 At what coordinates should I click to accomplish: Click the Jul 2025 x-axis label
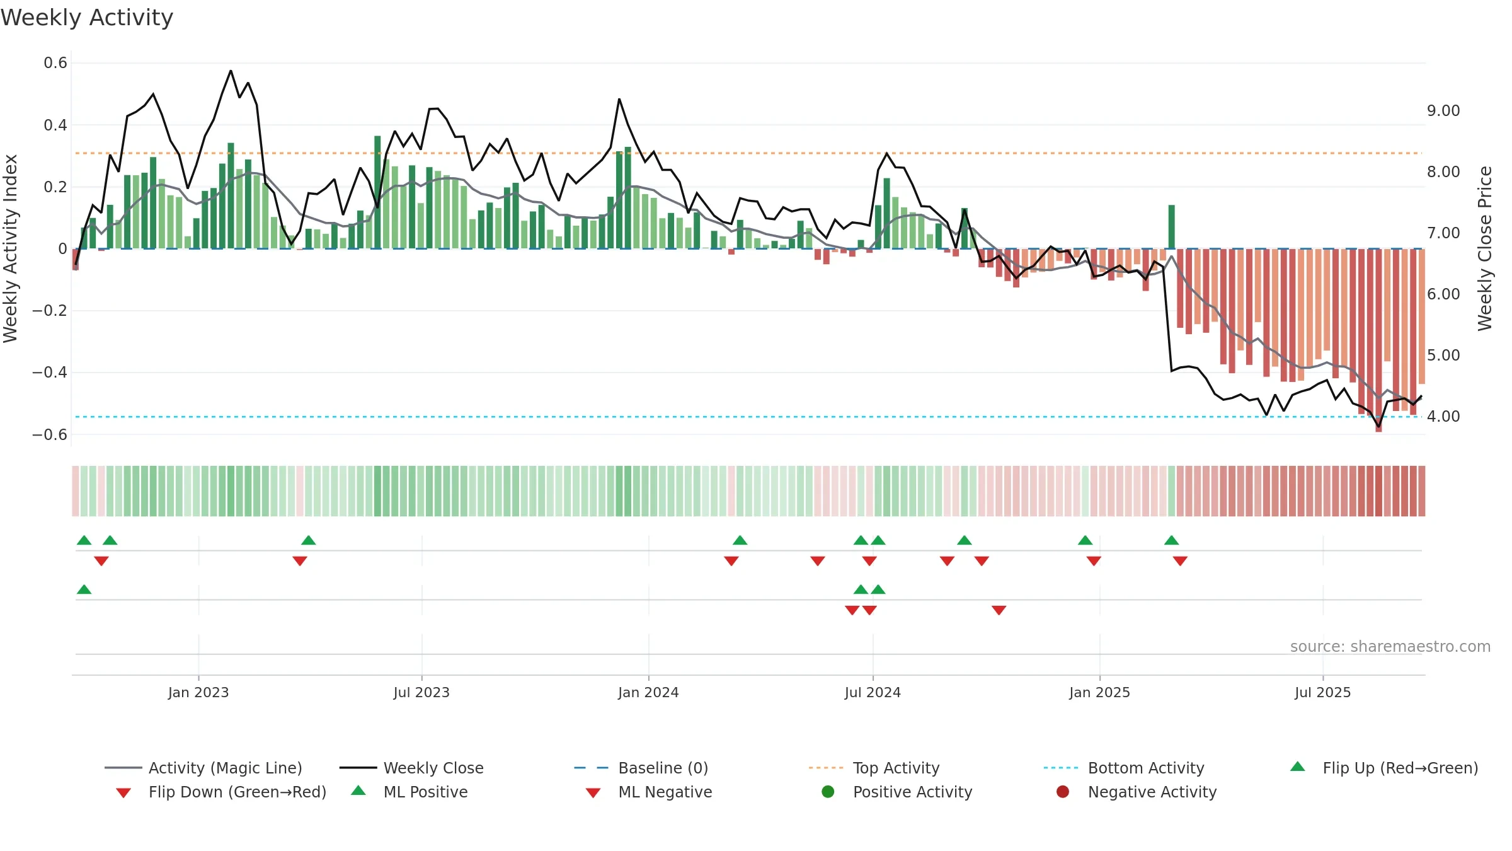pyautogui.click(x=1323, y=692)
